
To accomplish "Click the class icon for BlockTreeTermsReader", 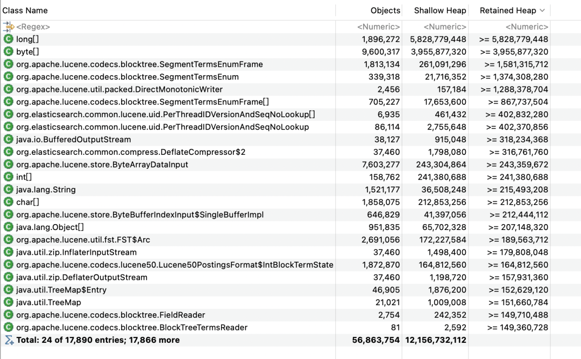I will click(x=8, y=327).
